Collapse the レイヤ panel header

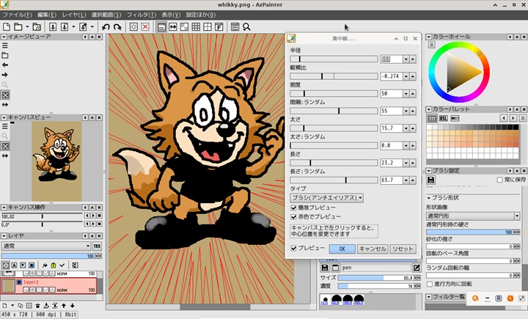click(4, 236)
